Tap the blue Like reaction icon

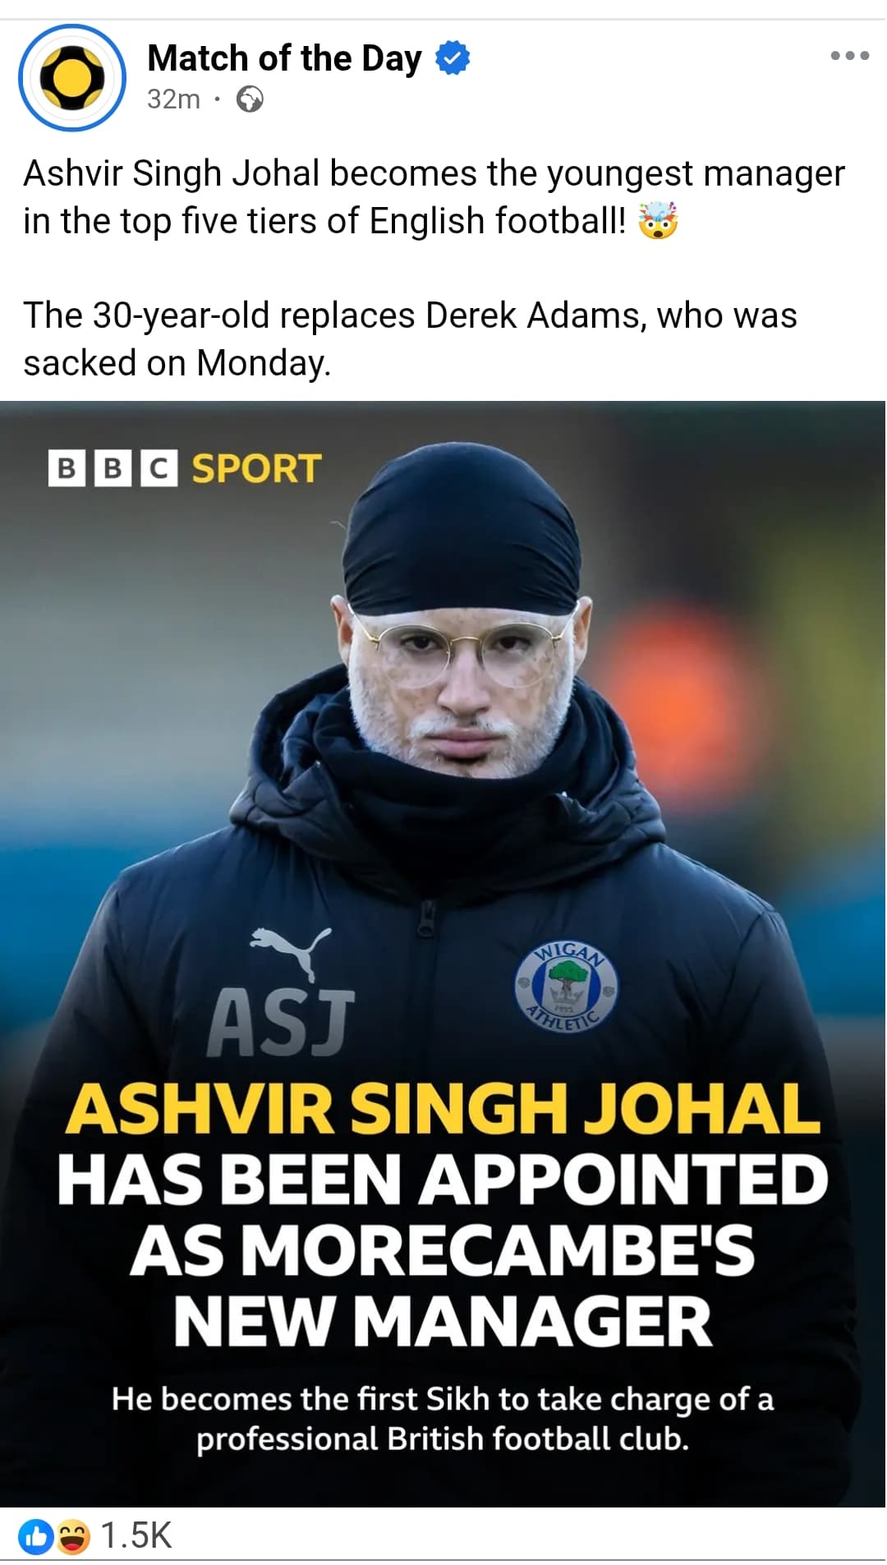click(35, 1535)
